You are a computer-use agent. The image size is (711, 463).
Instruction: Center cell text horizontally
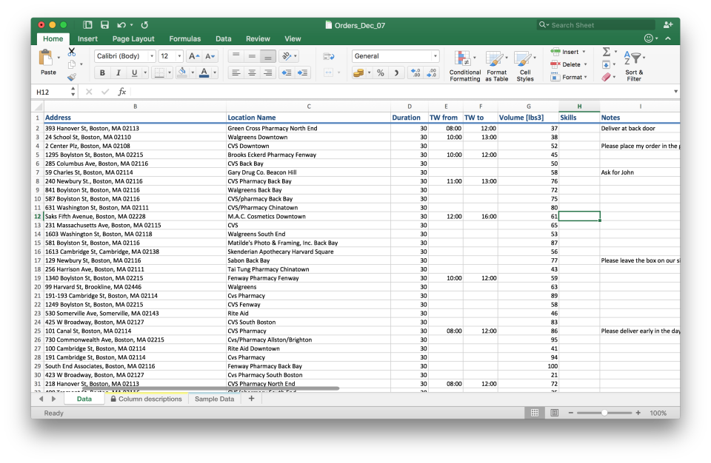click(x=252, y=72)
